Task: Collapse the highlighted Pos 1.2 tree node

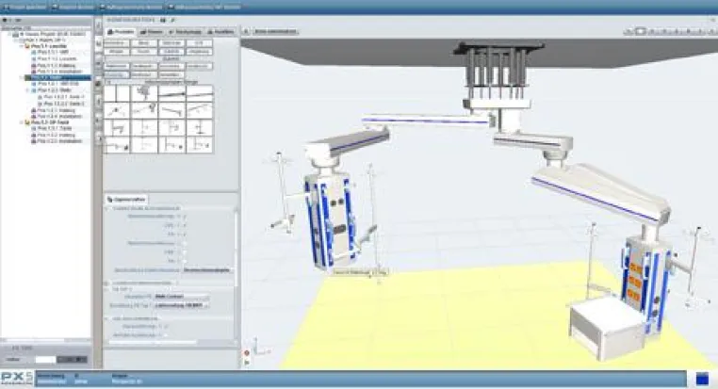Action: click(x=22, y=78)
